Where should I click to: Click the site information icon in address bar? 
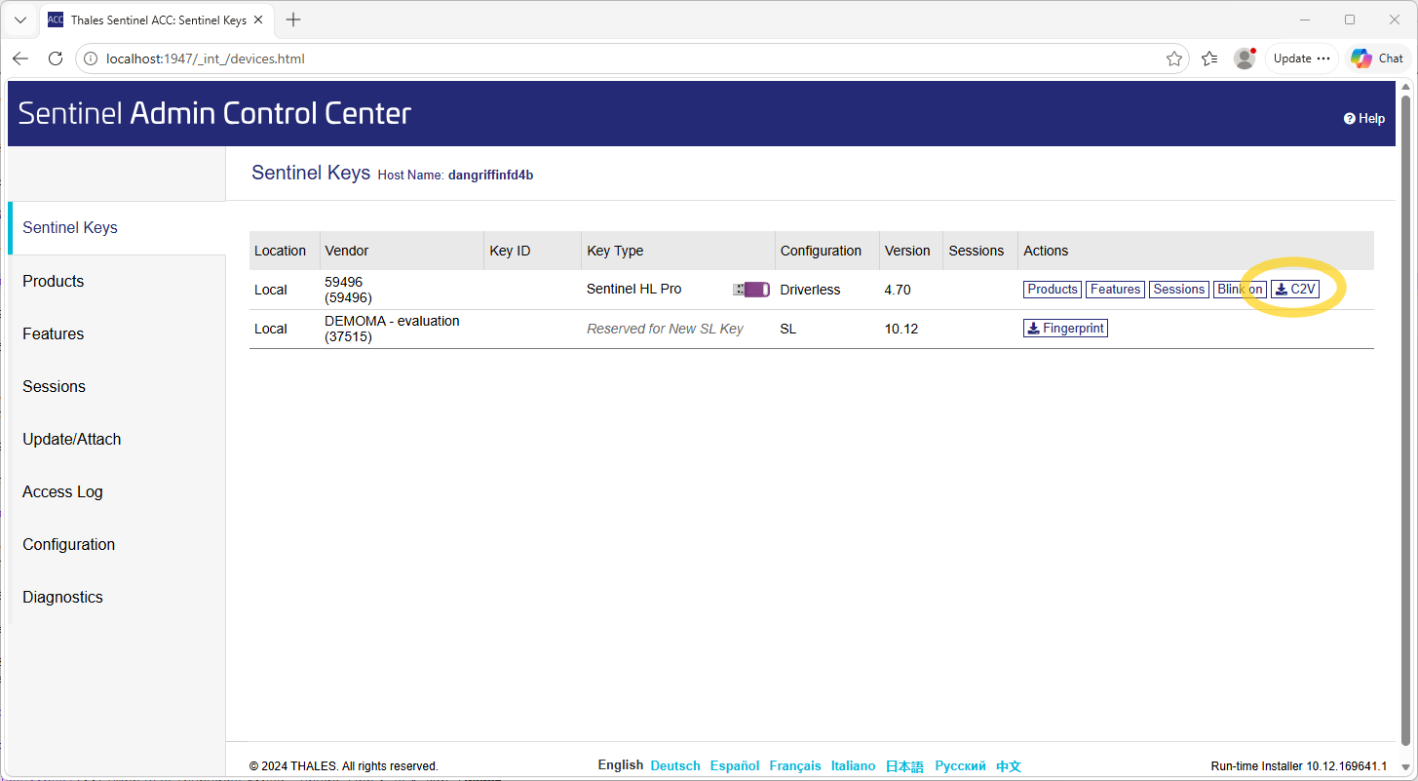coord(91,59)
